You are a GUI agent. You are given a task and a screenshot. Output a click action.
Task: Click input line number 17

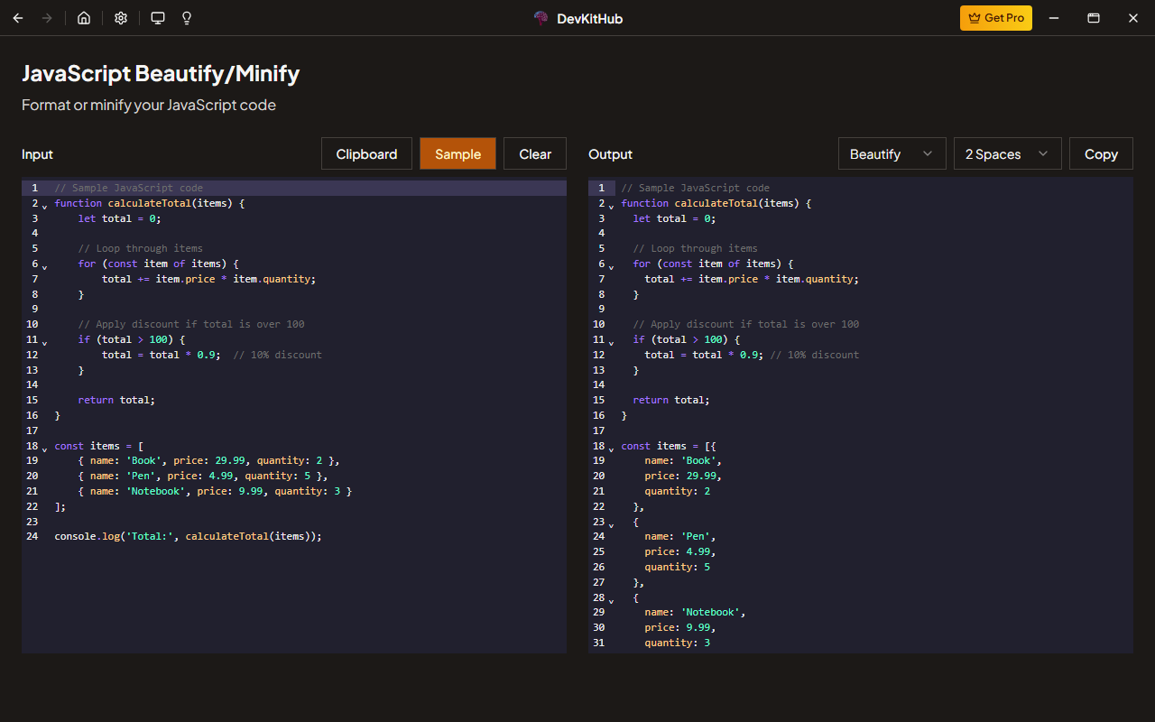32,430
